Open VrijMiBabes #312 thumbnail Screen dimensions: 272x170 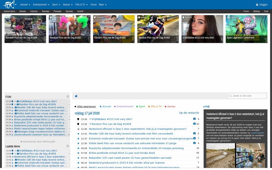coord(202,29)
